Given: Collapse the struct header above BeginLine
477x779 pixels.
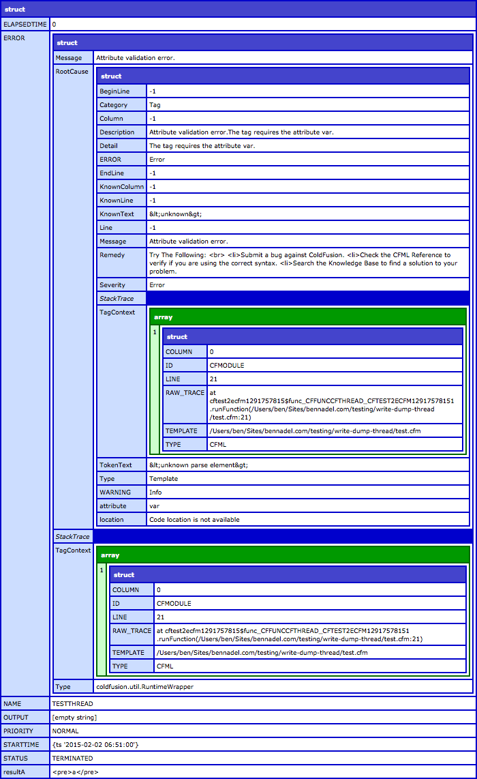Looking at the screenshot, I should [x=283, y=76].
